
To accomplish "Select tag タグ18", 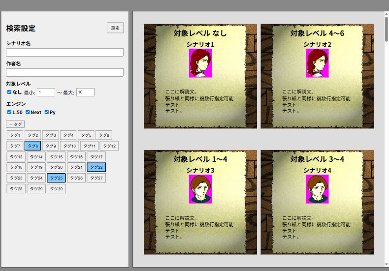I will (x=16, y=167).
